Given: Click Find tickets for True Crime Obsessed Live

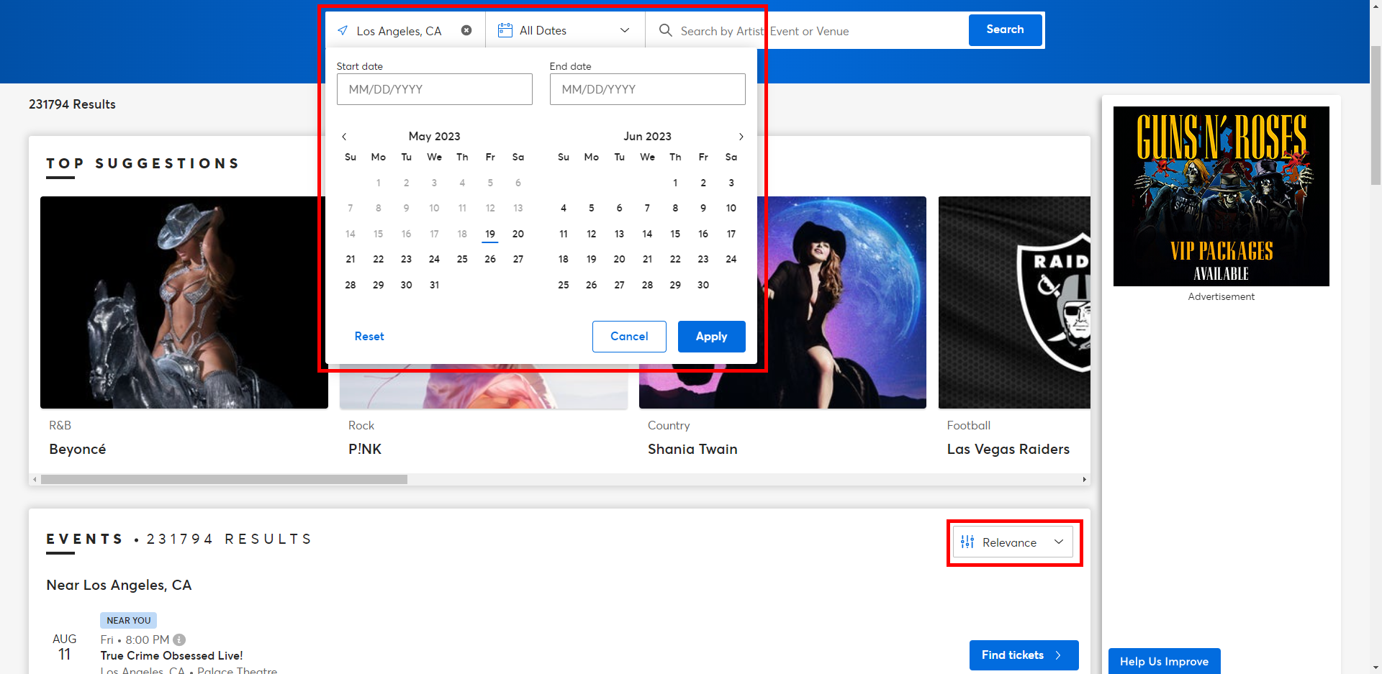Looking at the screenshot, I should 1024,655.
